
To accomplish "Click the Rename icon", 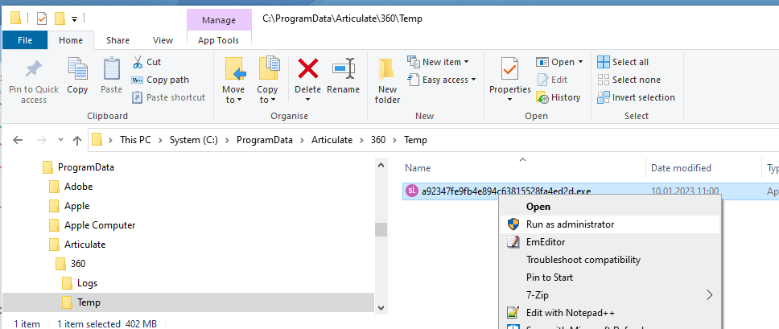I will 344,69.
